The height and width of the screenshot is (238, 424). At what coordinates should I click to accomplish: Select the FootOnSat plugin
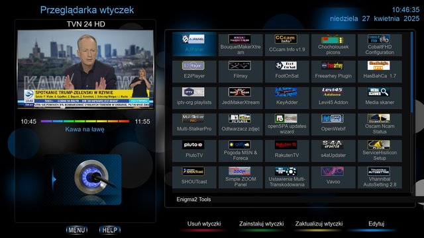pyautogui.click(x=287, y=71)
